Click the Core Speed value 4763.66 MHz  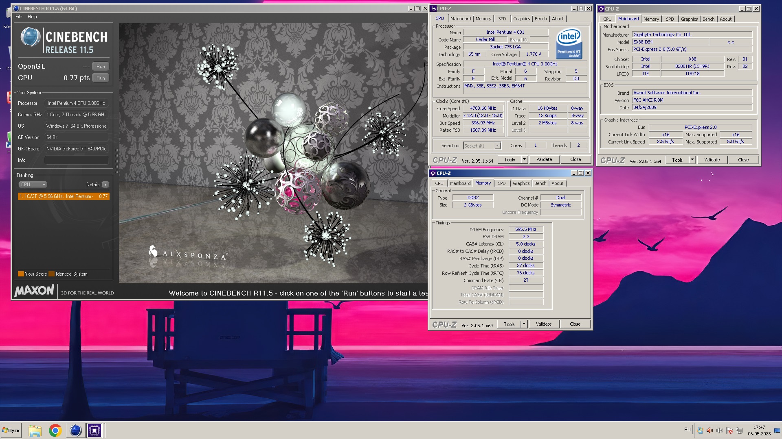483,109
